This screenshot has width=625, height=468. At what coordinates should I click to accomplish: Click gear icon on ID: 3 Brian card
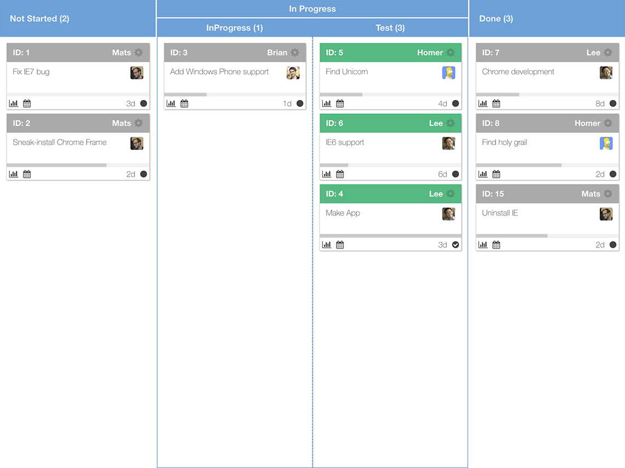pyautogui.click(x=294, y=53)
